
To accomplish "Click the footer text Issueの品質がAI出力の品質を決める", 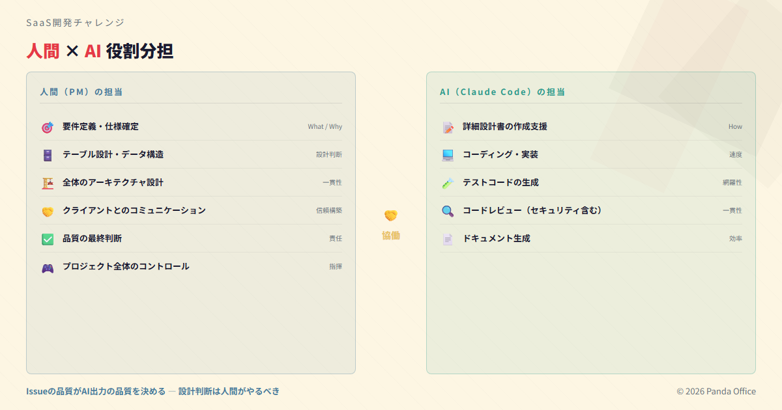I will [x=96, y=391].
